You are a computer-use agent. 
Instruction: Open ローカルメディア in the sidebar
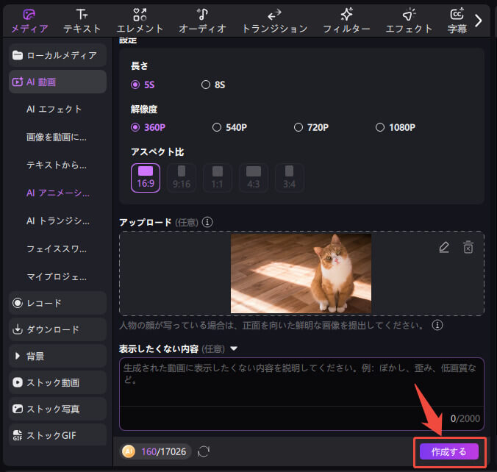[x=57, y=55]
